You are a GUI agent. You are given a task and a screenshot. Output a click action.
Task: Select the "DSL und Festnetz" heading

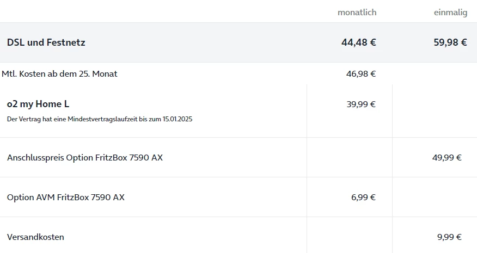(x=46, y=42)
